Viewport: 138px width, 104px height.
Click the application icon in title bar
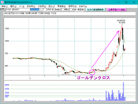(x=2, y=2)
